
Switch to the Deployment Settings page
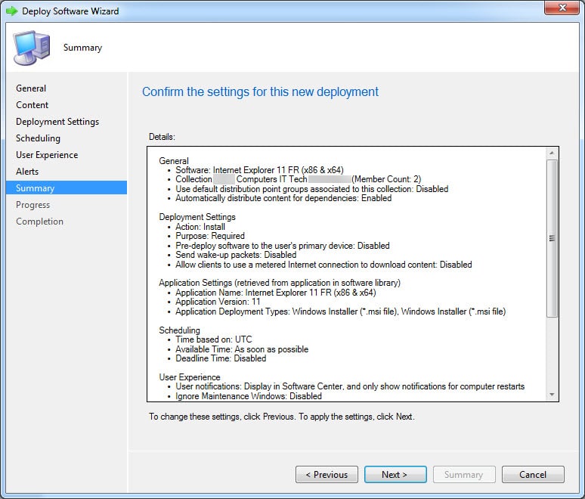tap(57, 122)
